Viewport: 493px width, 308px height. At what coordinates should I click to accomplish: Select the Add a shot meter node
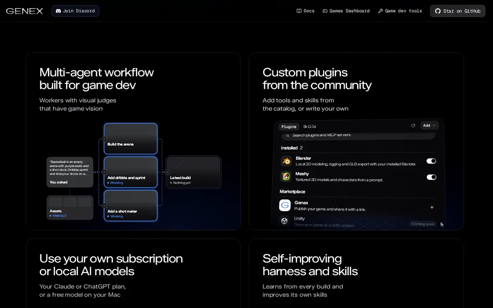tap(131, 205)
